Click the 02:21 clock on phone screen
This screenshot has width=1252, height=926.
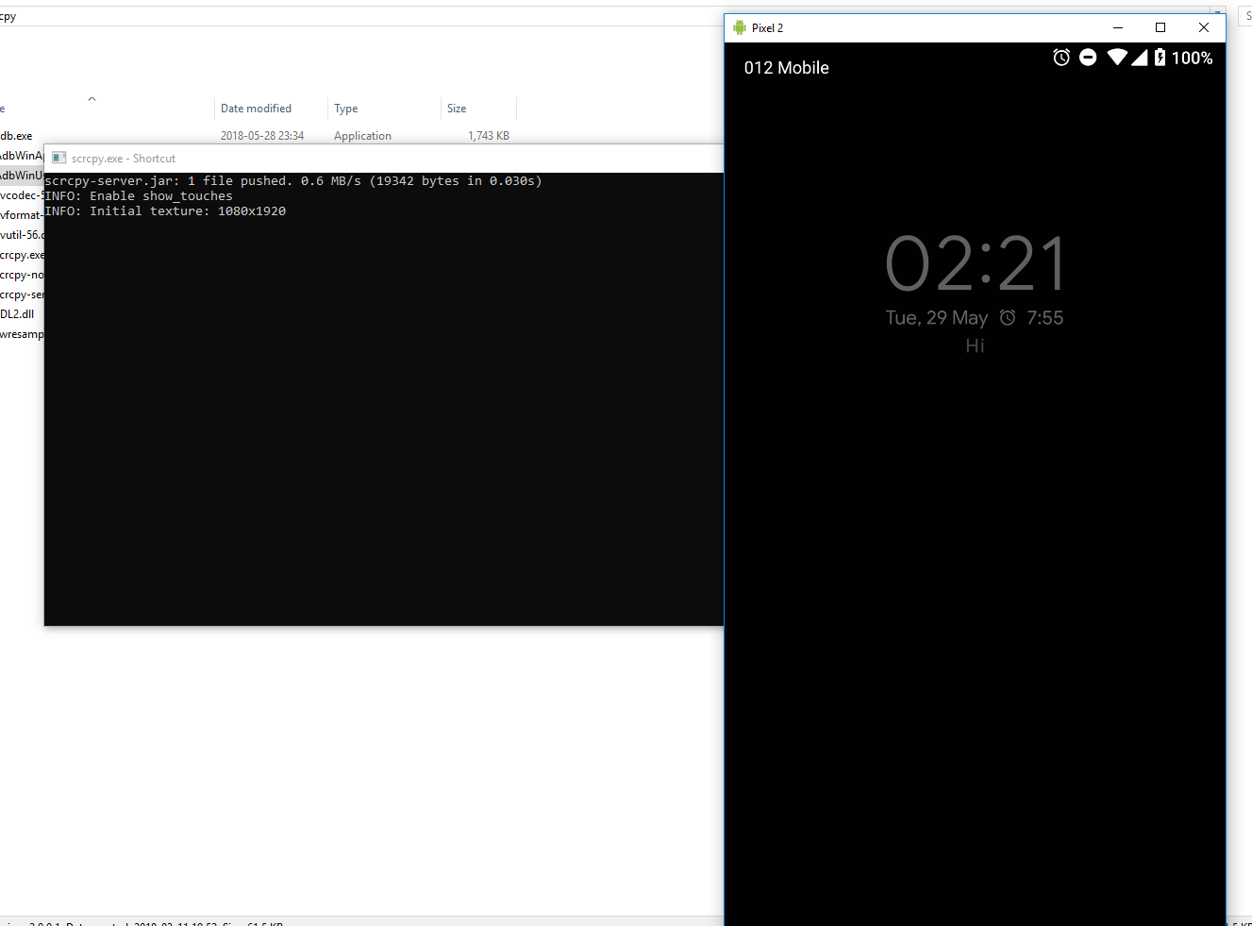[x=976, y=264]
